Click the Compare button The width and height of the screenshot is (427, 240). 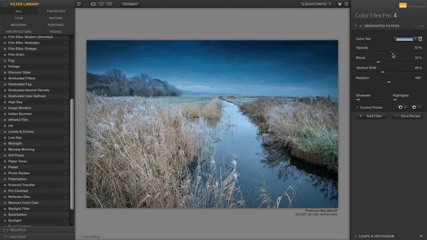(130, 4)
